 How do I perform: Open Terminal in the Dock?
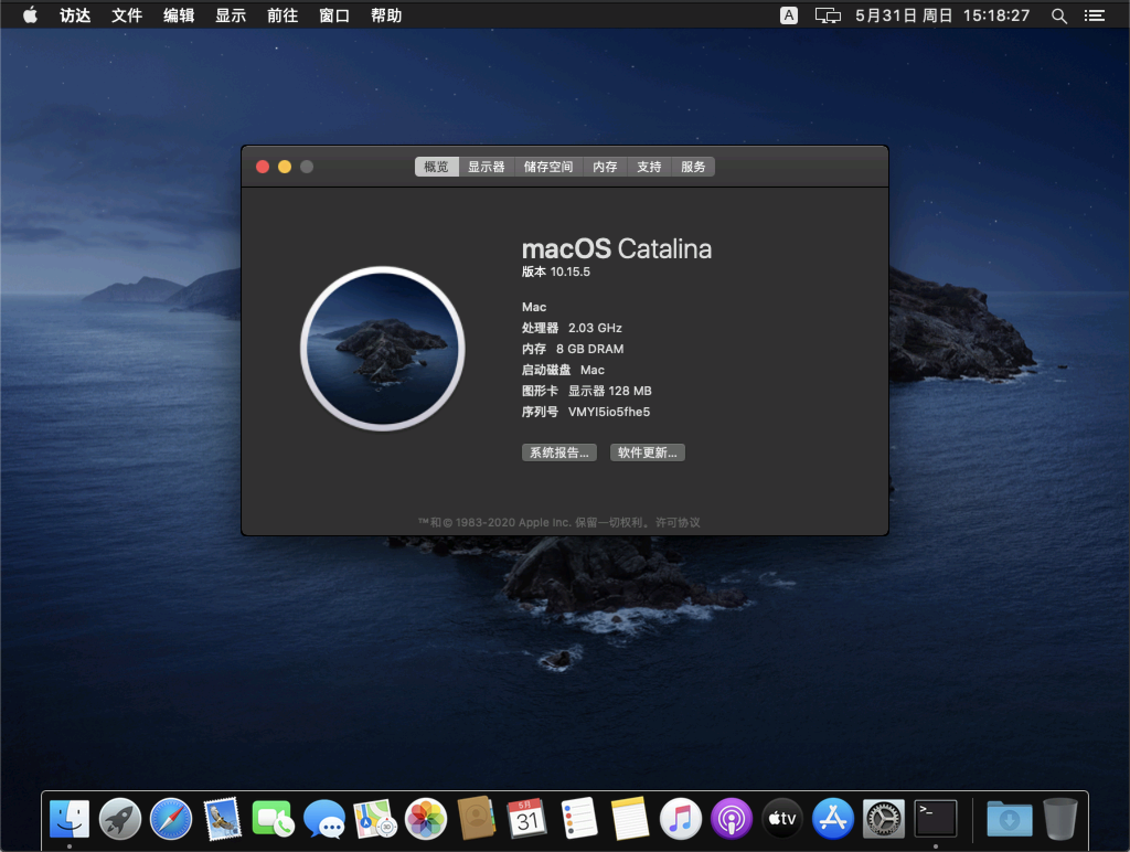coord(935,819)
